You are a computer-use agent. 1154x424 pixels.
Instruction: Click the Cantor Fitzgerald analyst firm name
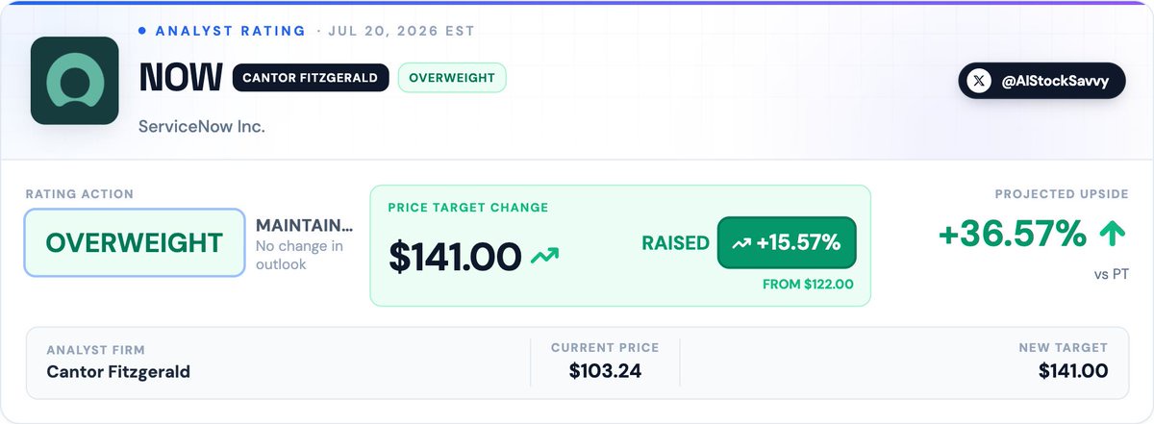[118, 371]
